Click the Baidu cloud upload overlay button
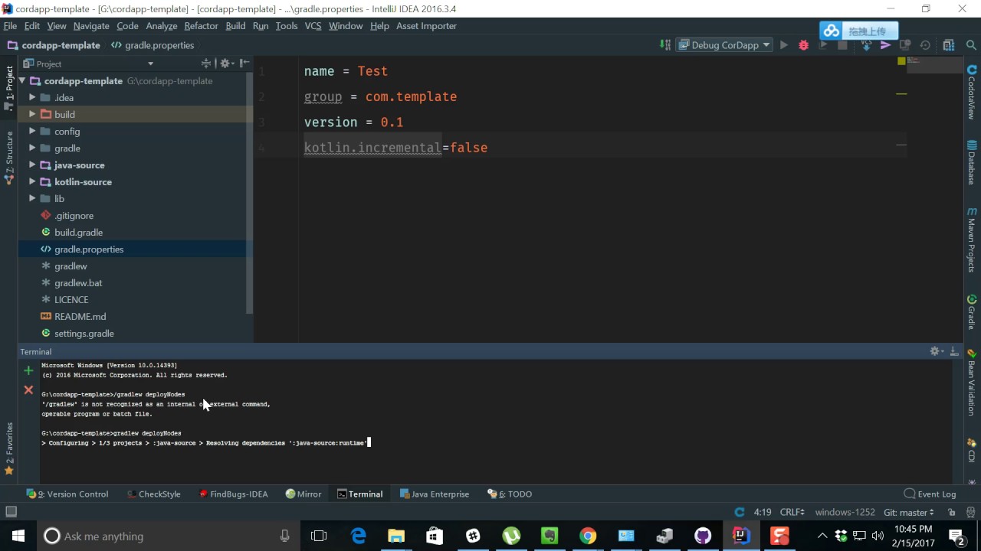981x551 pixels. [x=858, y=31]
